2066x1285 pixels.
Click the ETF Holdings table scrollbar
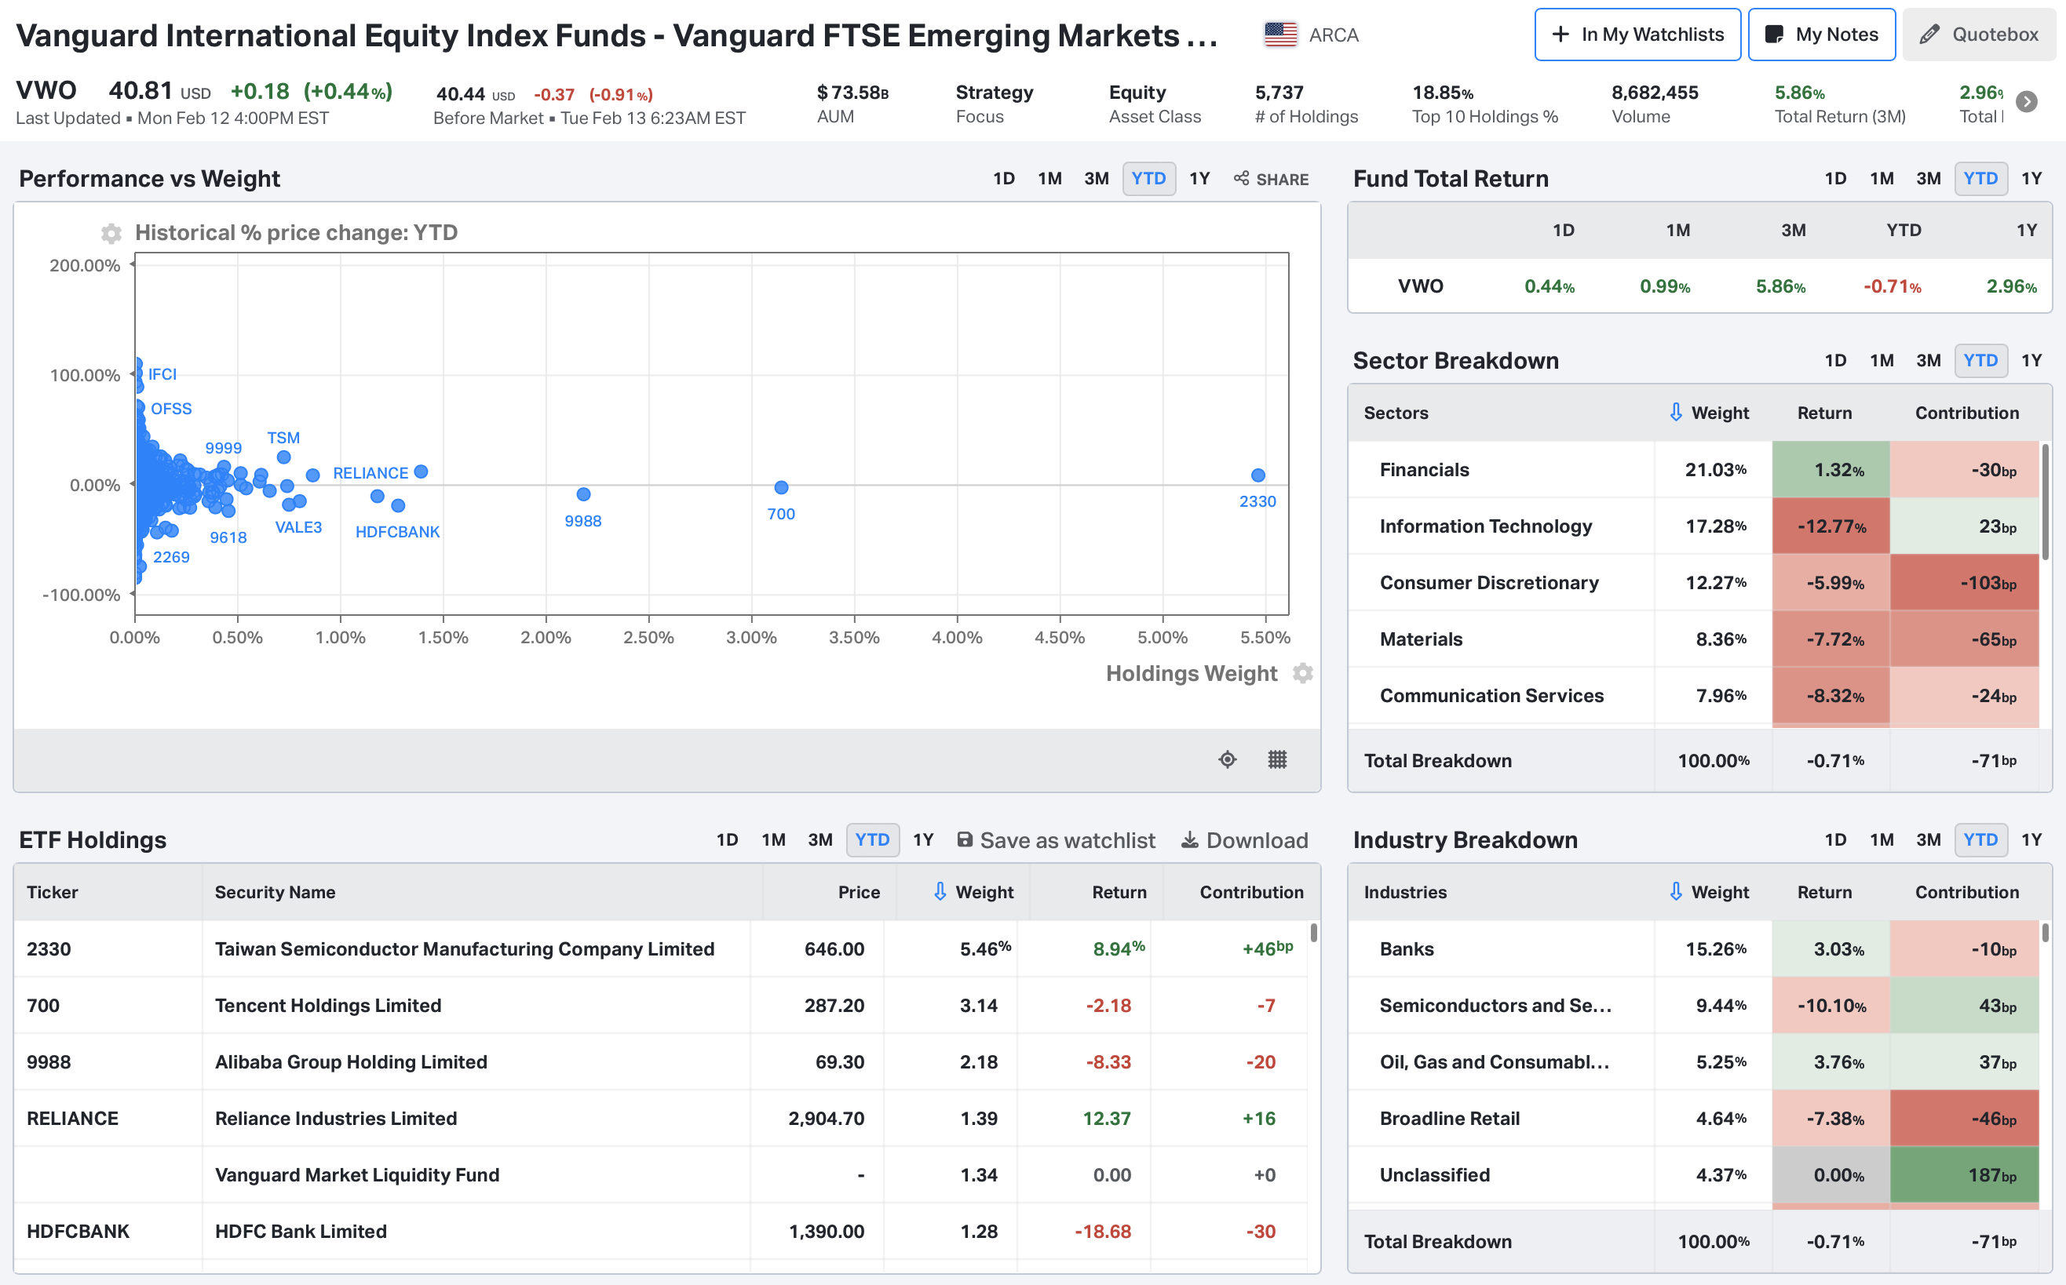click(x=1313, y=932)
